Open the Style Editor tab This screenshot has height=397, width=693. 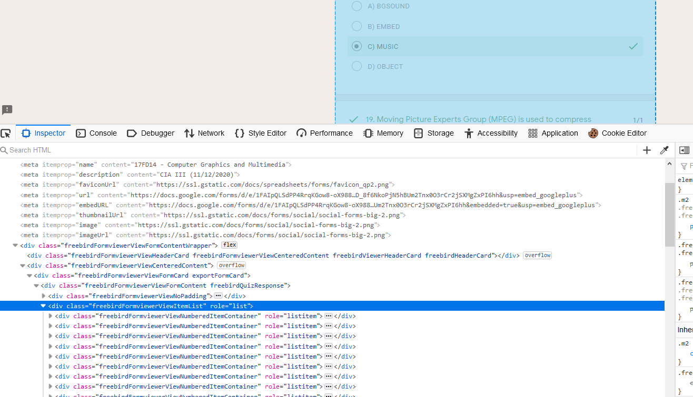[261, 133]
